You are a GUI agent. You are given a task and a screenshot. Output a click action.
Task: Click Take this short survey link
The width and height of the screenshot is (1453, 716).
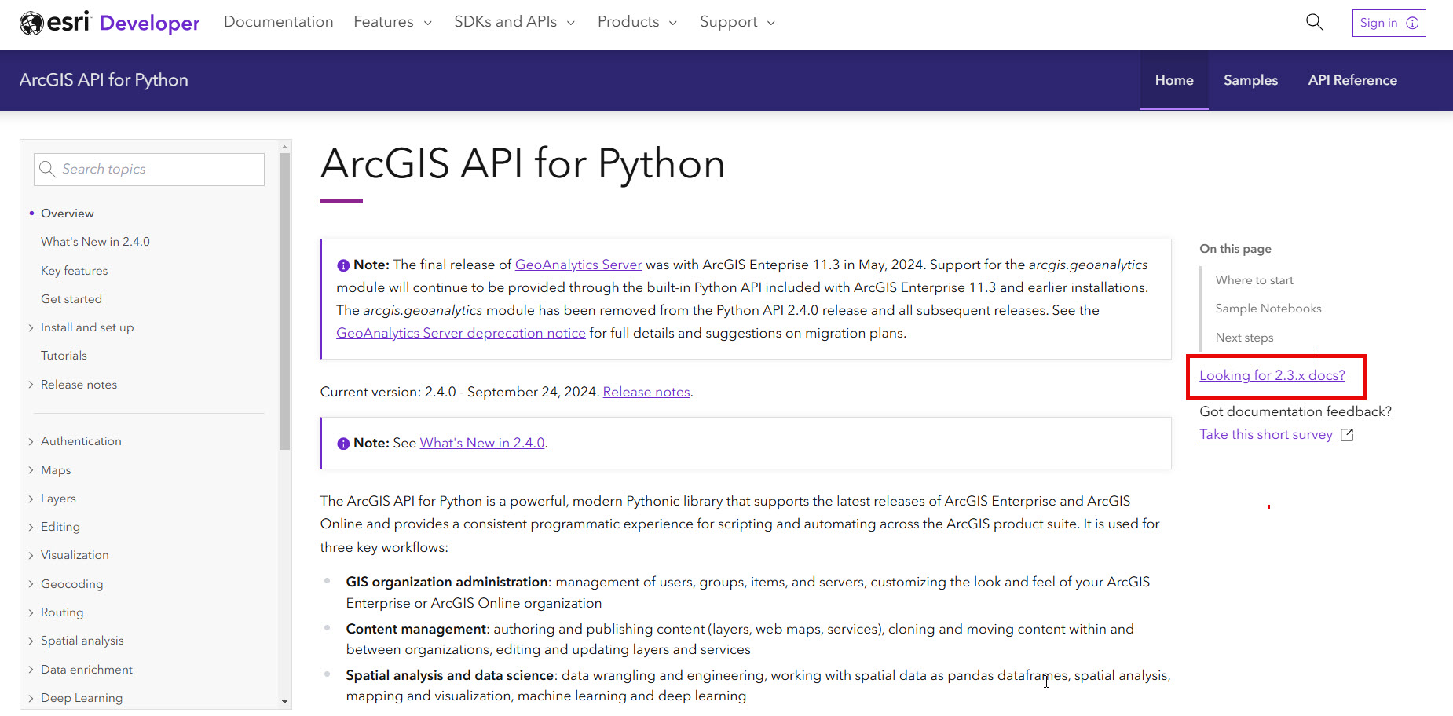tap(1266, 434)
